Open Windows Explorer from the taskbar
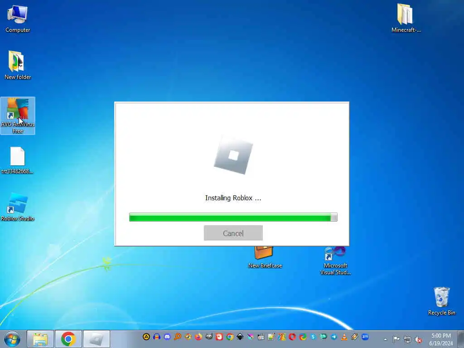Image resolution: width=464 pixels, height=348 pixels. pyautogui.click(x=40, y=339)
